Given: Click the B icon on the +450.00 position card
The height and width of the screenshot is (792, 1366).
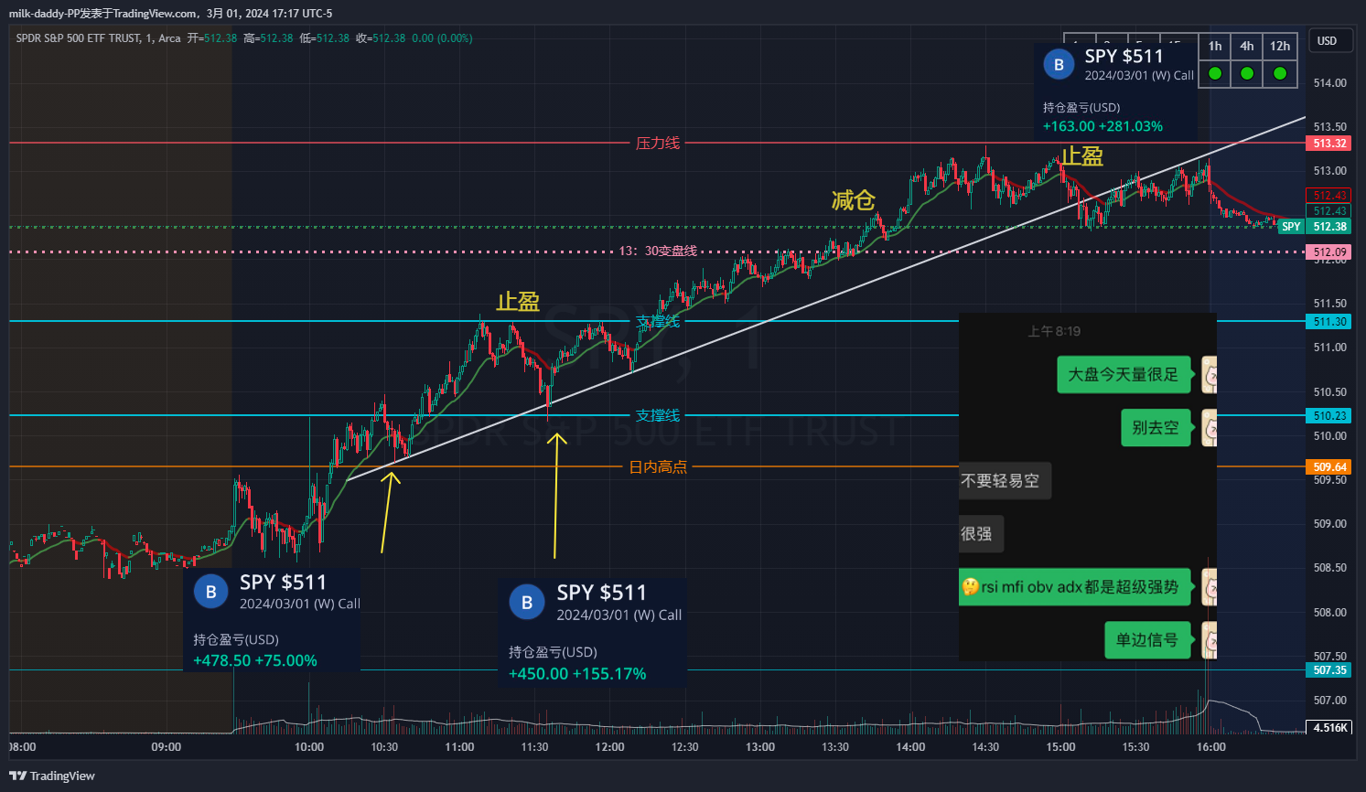Looking at the screenshot, I should (x=526, y=603).
